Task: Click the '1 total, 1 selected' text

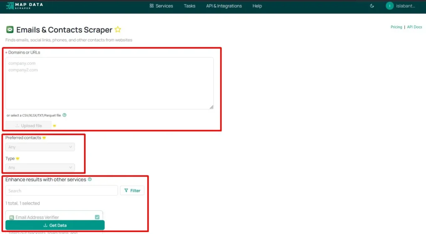Action: point(22,203)
